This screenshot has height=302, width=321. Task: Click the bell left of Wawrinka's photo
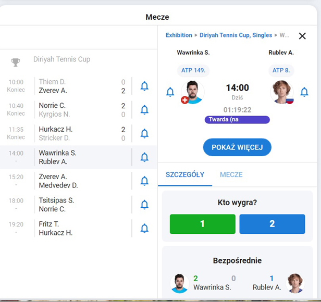coord(170,92)
